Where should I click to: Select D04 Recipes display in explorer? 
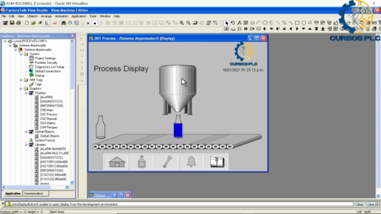tap(49, 127)
